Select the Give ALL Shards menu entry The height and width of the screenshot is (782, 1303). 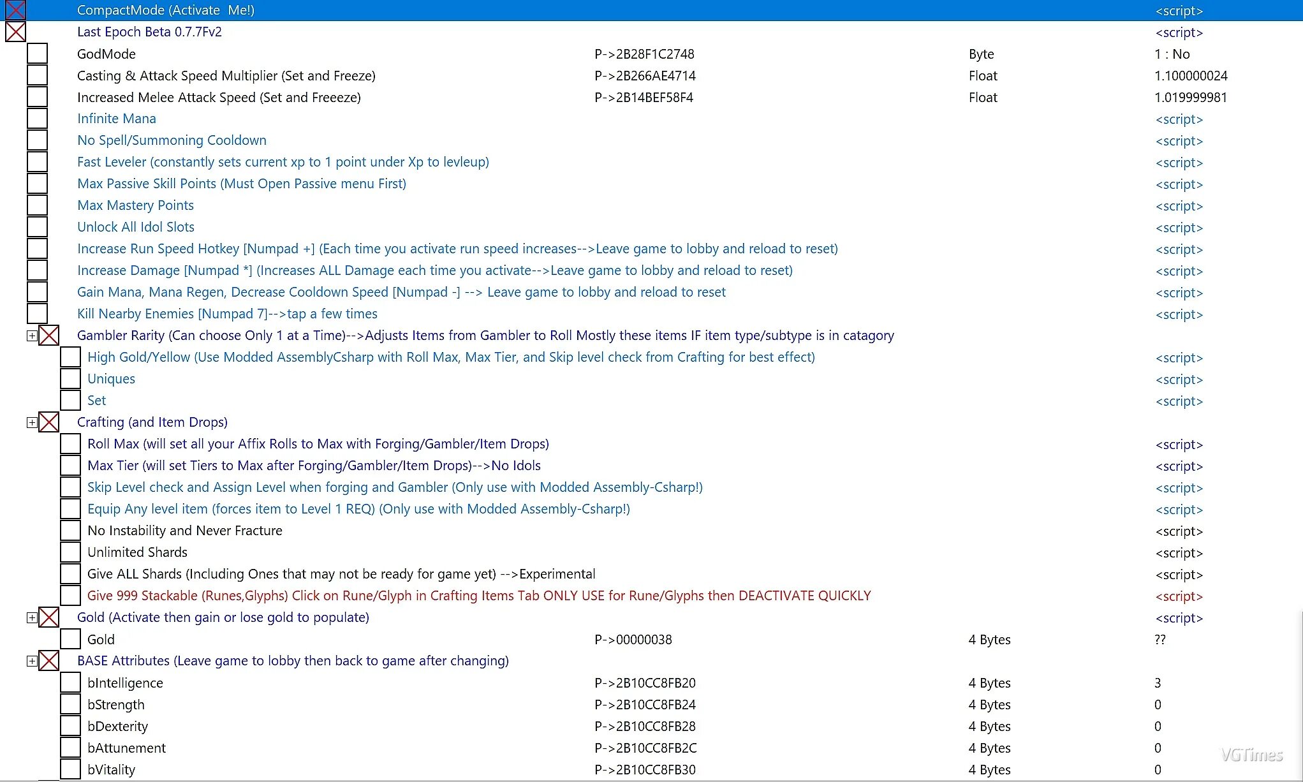[340, 573]
